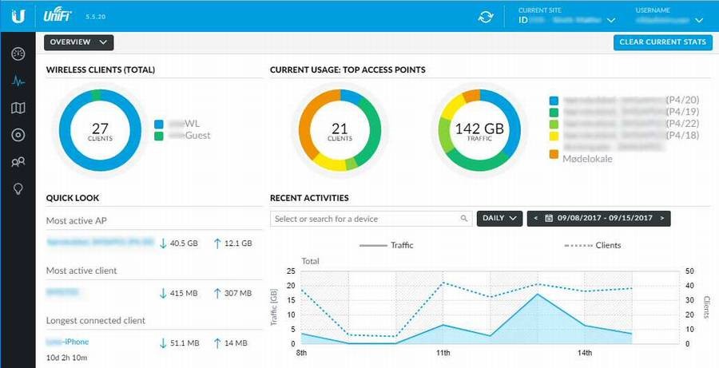Click the Ubiquiti logo in the top-left corner
The height and width of the screenshot is (368, 719).
18,15
